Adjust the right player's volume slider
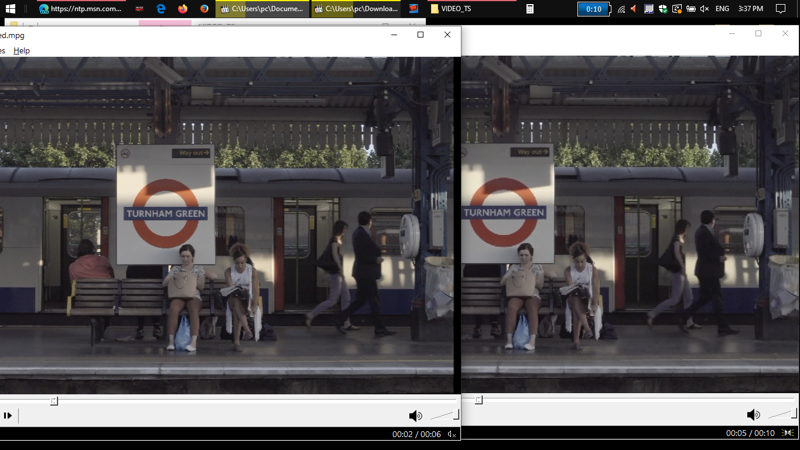Image resolution: width=800 pixels, height=450 pixels. click(x=782, y=414)
